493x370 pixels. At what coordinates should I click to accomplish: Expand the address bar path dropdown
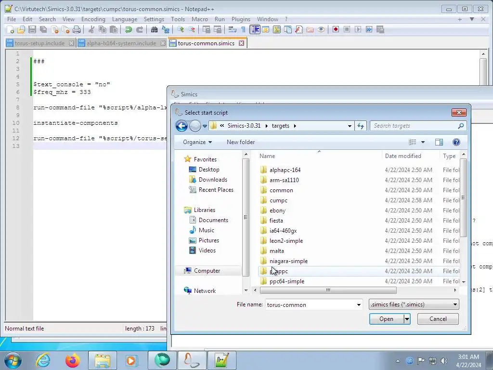pos(350,126)
